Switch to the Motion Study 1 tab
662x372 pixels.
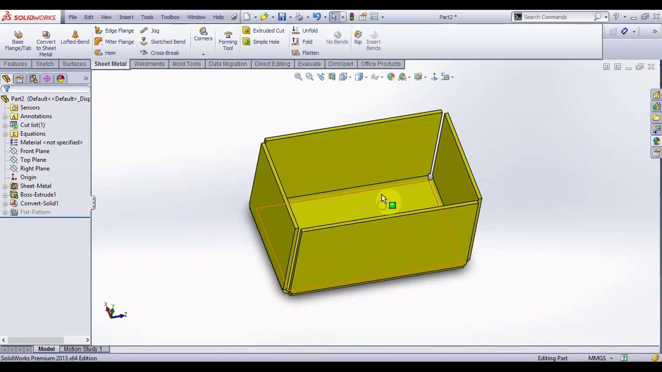click(83, 349)
